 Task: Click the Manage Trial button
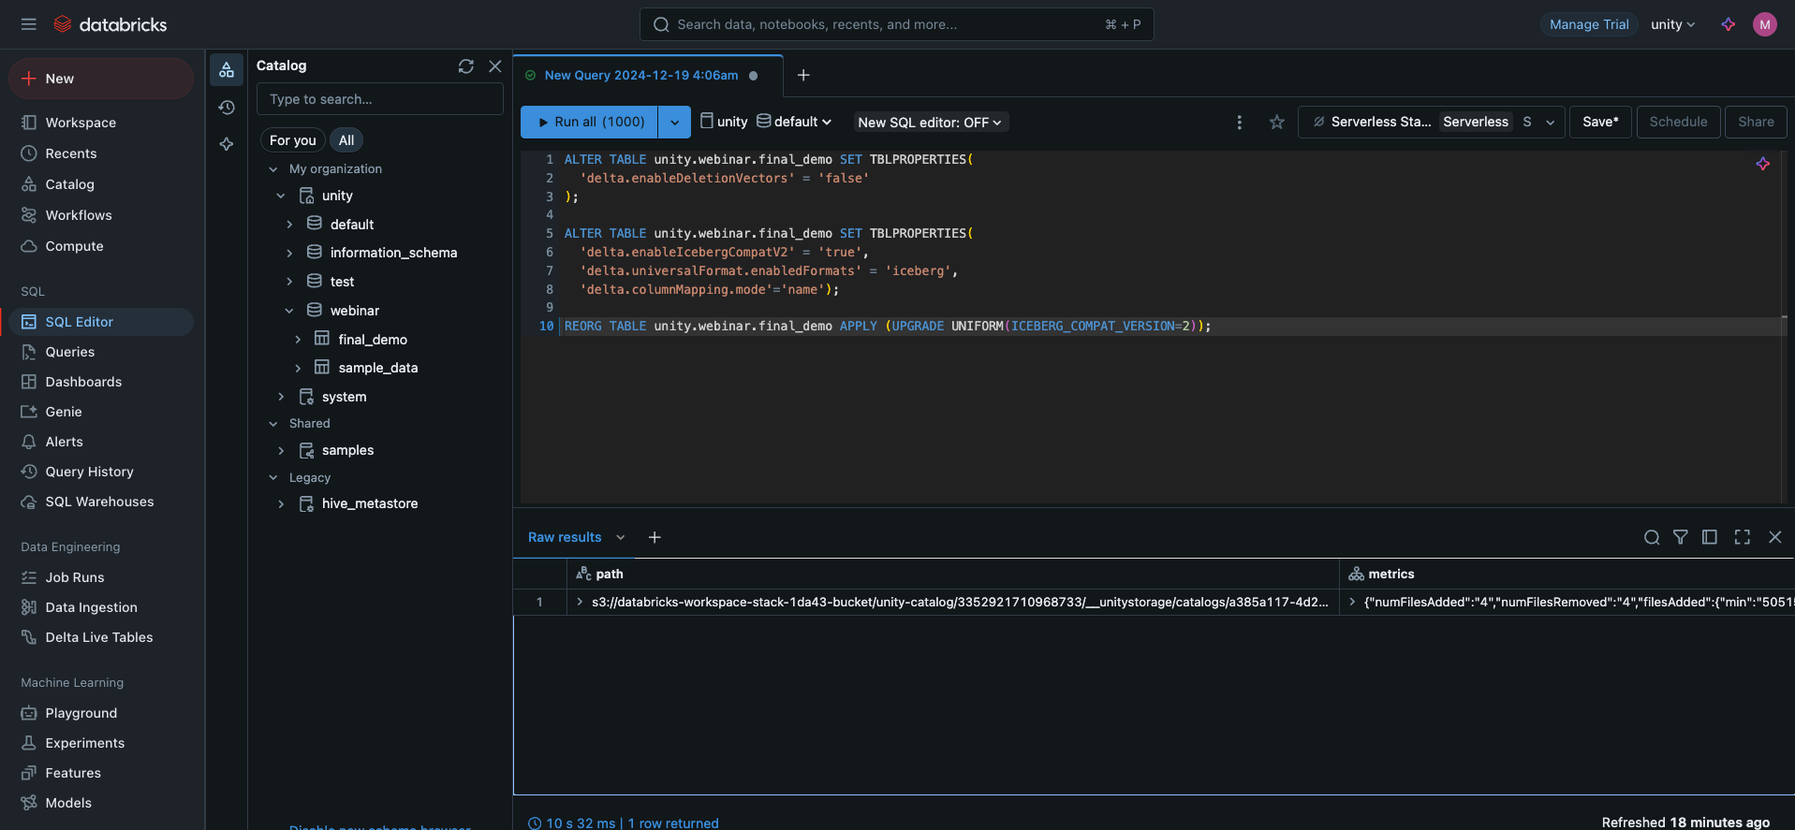click(x=1588, y=24)
